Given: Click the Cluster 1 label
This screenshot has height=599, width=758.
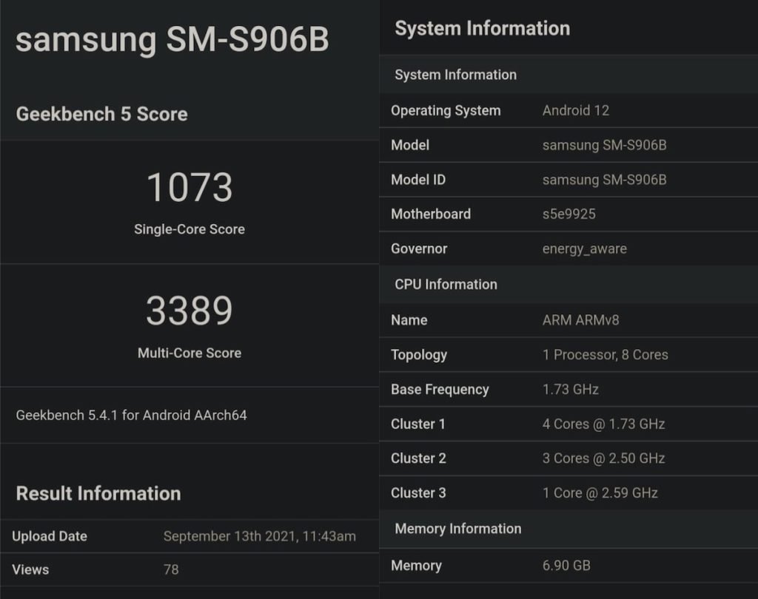Looking at the screenshot, I should point(418,424).
